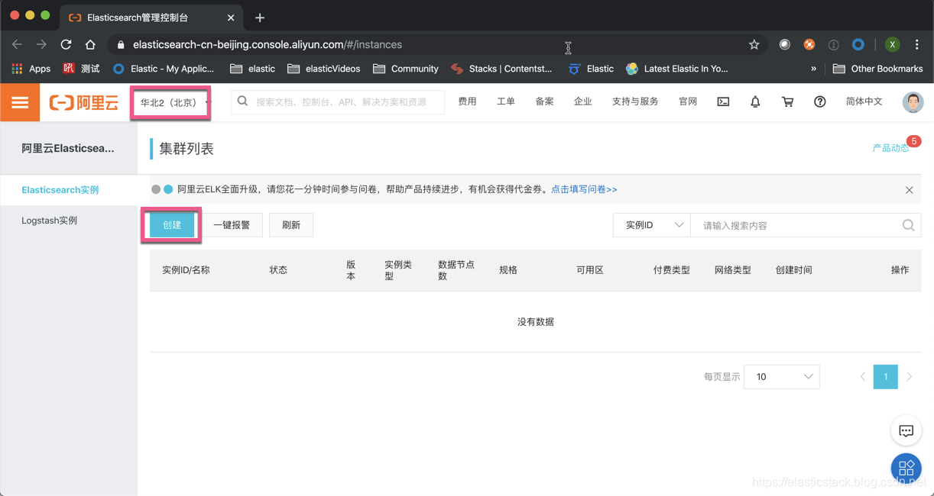Image resolution: width=934 pixels, height=496 pixels.
Task: Focus the instance search input field
Action: (795, 225)
